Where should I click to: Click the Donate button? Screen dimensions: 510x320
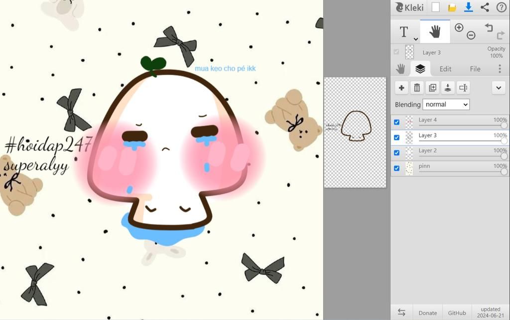point(427,313)
